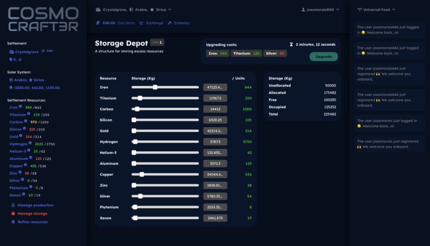Click the Manage production sliders icon

pyautogui.click(x=13, y=205)
